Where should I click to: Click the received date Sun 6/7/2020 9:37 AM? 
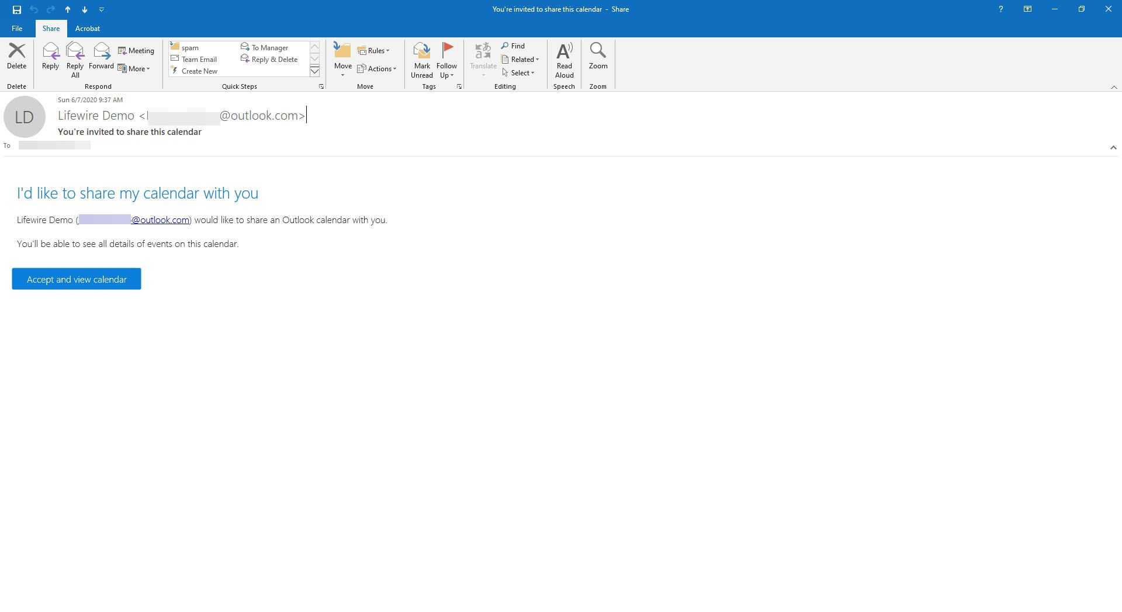point(90,100)
